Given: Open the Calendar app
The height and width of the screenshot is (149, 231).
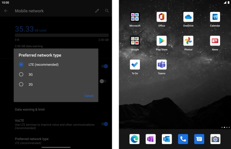Looking at the screenshot, I should coord(215,17).
